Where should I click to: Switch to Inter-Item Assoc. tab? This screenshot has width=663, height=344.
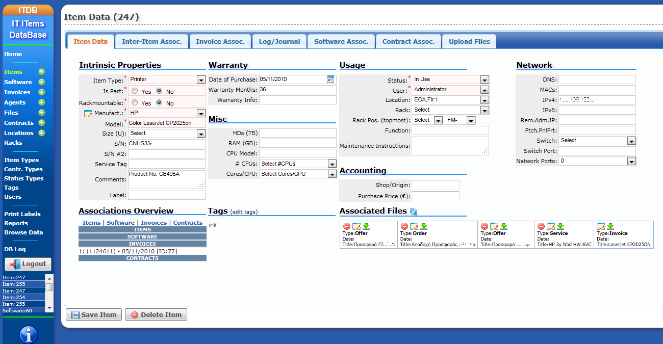coord(152,41)
